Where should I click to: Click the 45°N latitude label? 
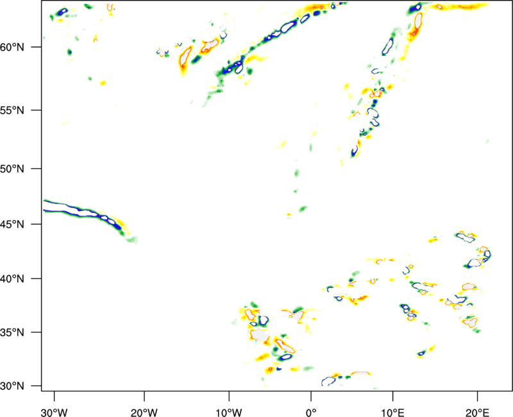click(12, 224)
